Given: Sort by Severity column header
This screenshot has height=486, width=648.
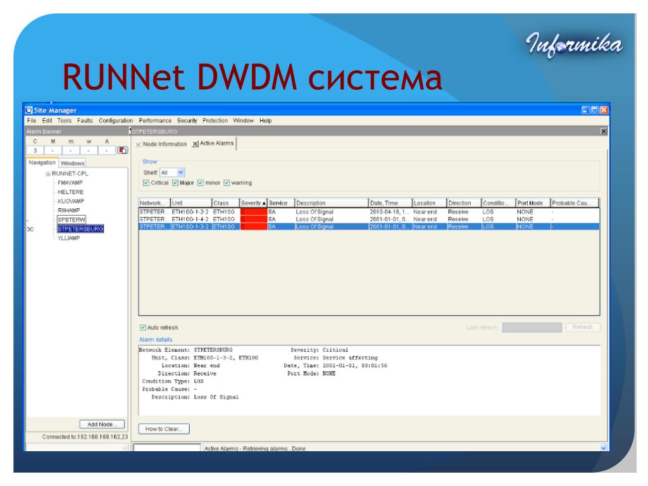Looking at the screenshot, I should point(253,203).
